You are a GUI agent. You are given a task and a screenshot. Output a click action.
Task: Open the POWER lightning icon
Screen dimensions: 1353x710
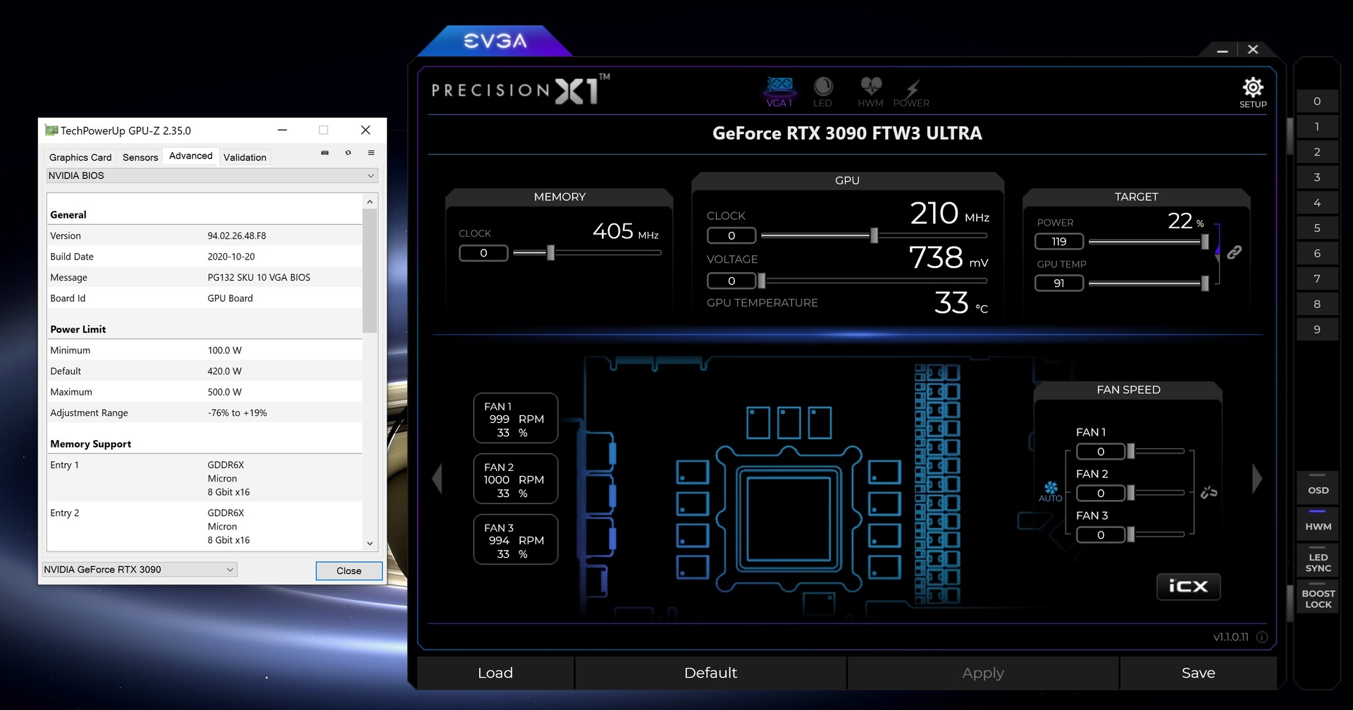click(912, 92)
